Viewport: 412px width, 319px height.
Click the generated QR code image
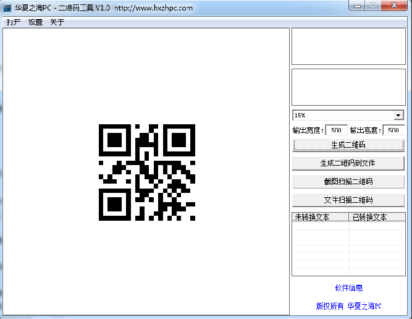tap(147, 172)
